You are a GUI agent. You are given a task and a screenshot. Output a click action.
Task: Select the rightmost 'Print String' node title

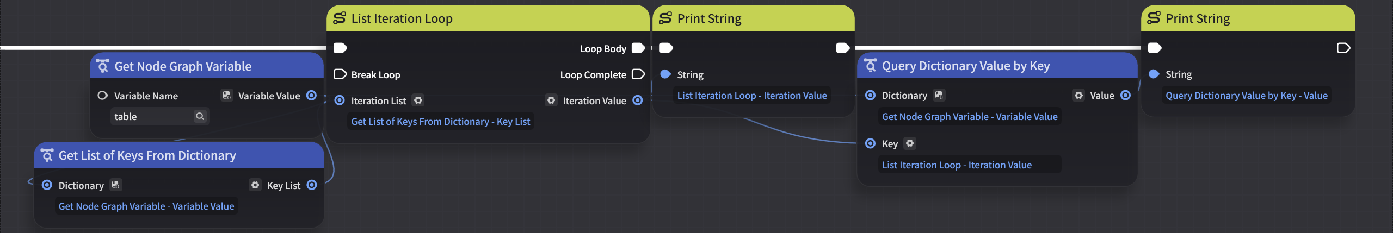point(1198,18)
